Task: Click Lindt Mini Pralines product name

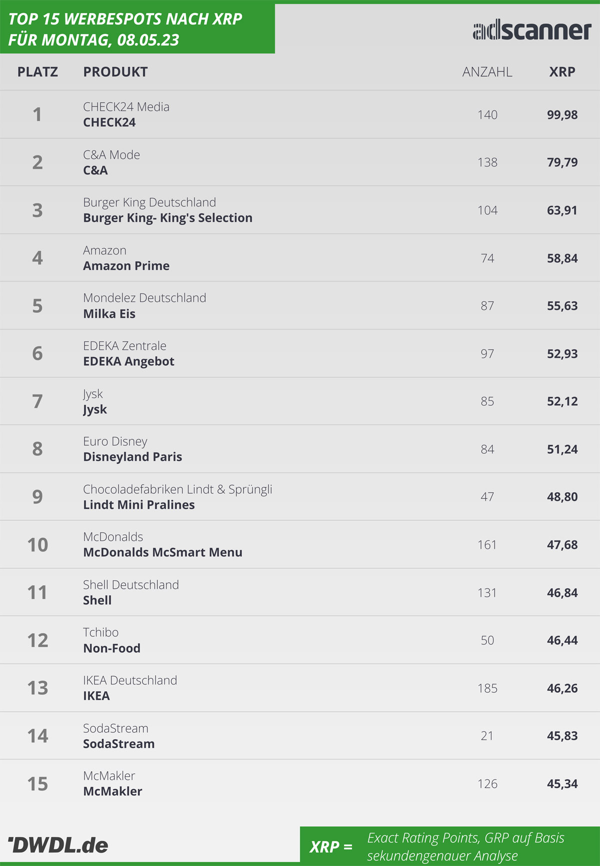Action: [139, 505]
